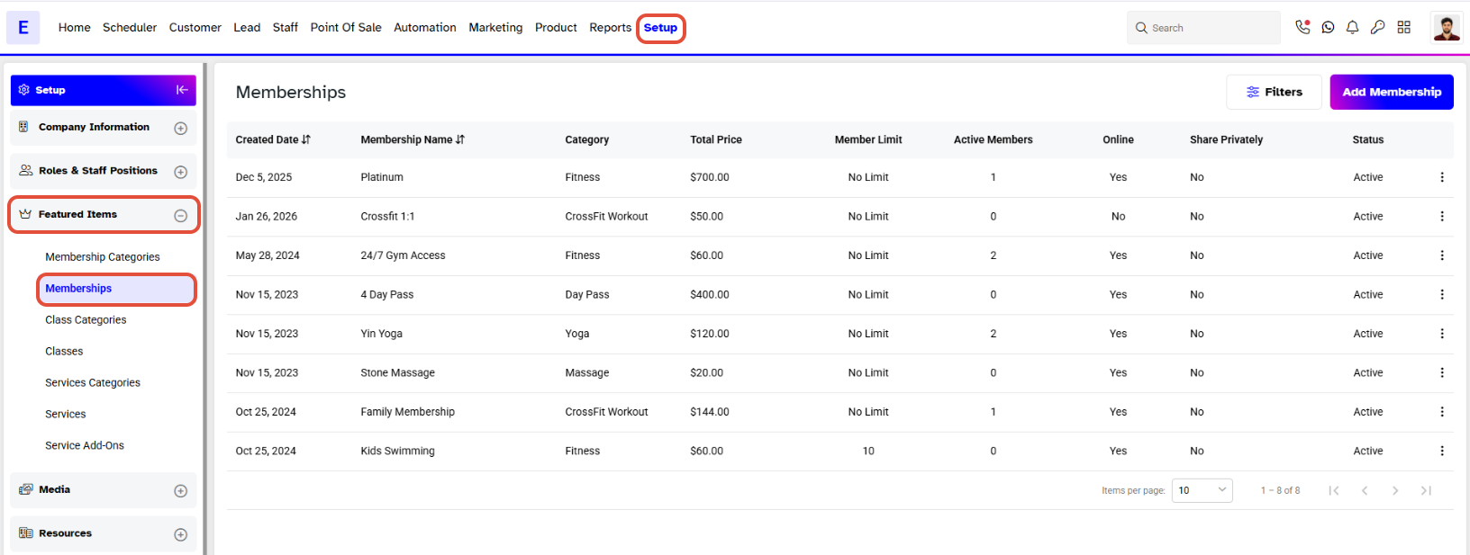Open row actions for Yin Yoga
This screenshot has width=1470, height=555.
coord(1442,334)
